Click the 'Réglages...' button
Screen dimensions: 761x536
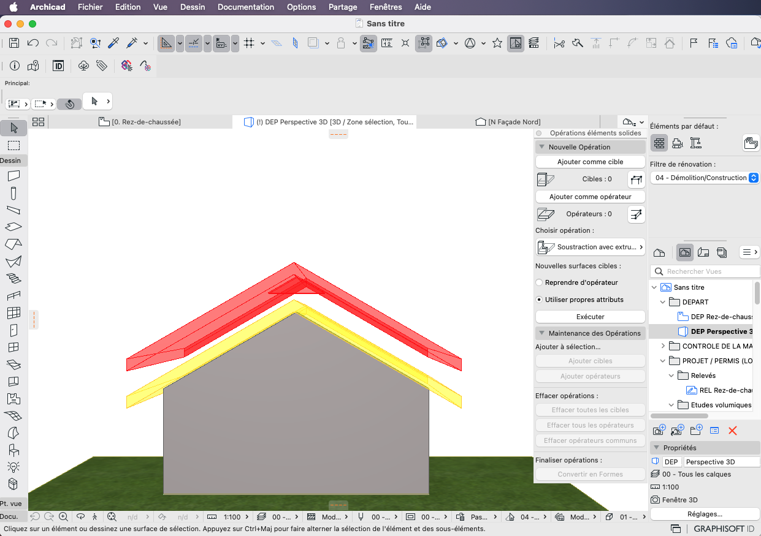point(705,514)
